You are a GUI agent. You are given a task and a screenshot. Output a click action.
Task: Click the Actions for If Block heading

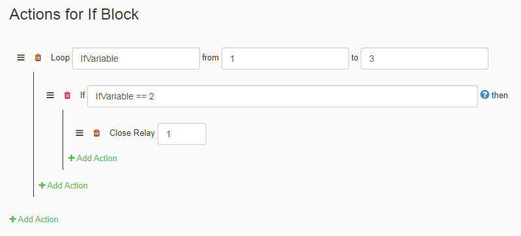pos(74,14)
